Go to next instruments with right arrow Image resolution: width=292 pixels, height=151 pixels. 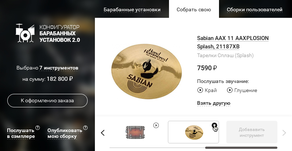point(284,132)
